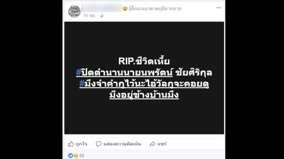Image resolution: width=284 pixels, height=159 pixels.
Task: Click the smiley feeling emoji icon
Action: pos(125,8)
